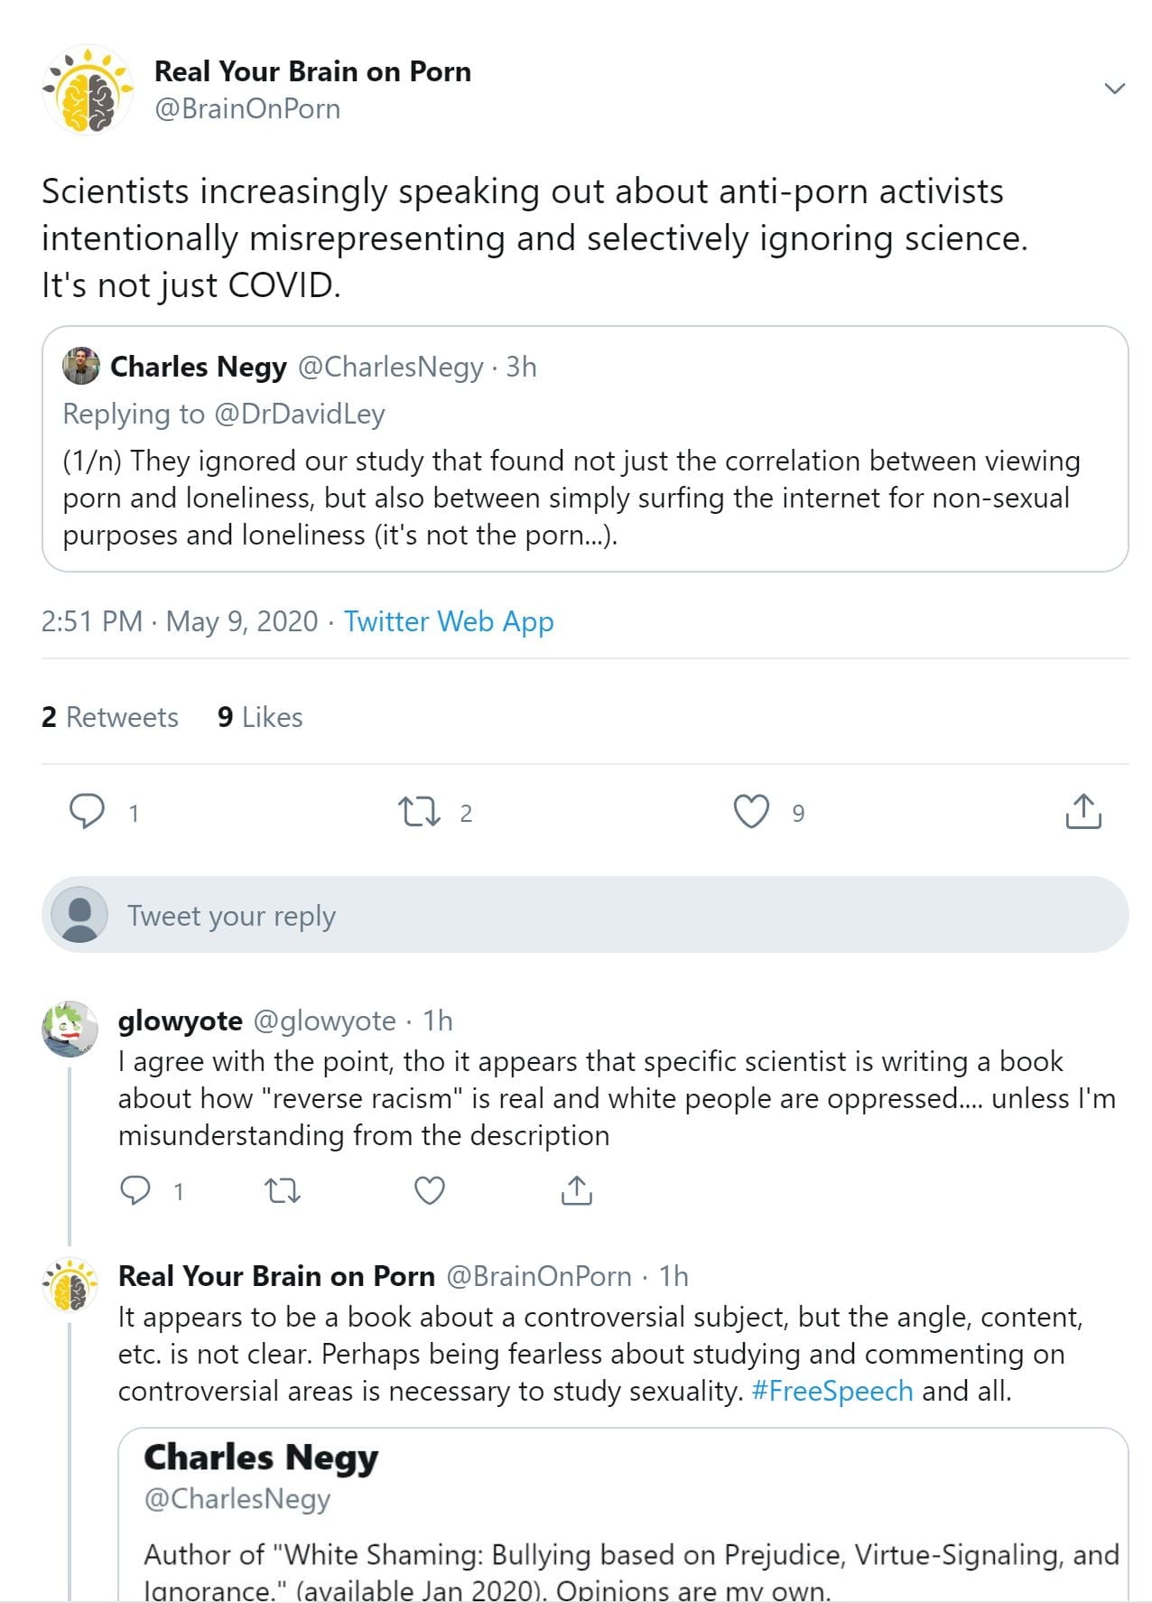Open the tweet options chevron menu
Image resolution: width=1152 pixels, height=1603 pixels.
pos(1114,89)
